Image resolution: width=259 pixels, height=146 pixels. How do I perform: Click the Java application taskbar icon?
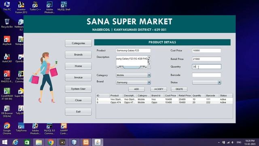(x=98, y=142)
